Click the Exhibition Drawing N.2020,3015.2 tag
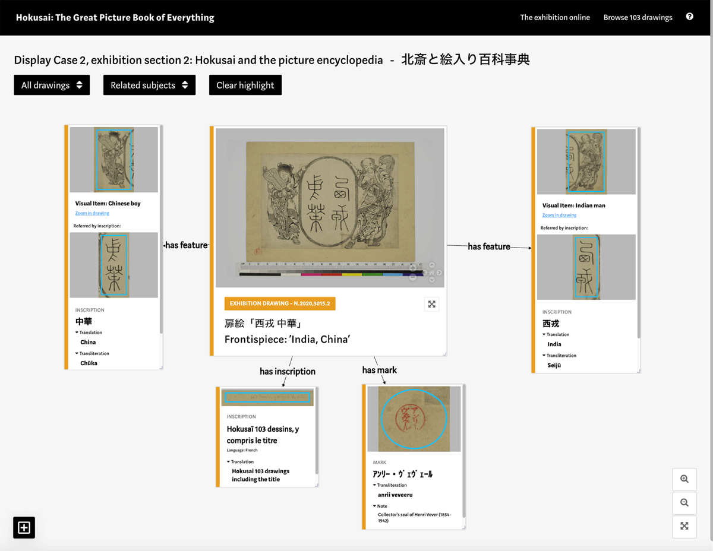Image resolution: width=713 pixels, height=551 pixels. tap(280, 303)
